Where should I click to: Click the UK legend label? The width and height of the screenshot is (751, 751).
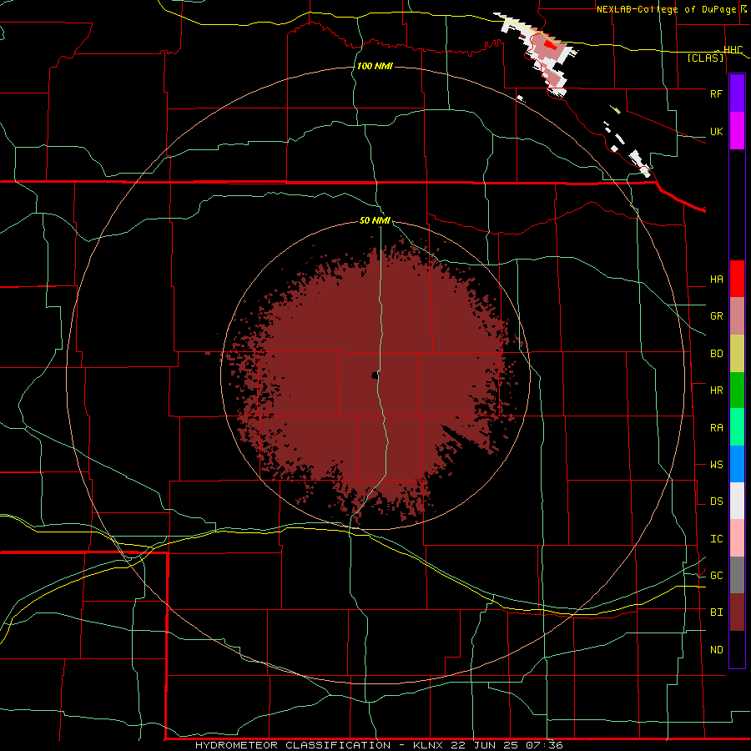(x=716, y=131)
